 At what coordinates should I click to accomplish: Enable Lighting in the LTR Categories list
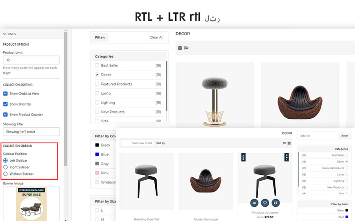(97, 103)
